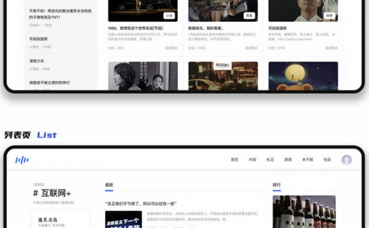Open sidebar article about 罗永浩 and 子弹短信
The image size is (369, 228).
pos(61,14)
